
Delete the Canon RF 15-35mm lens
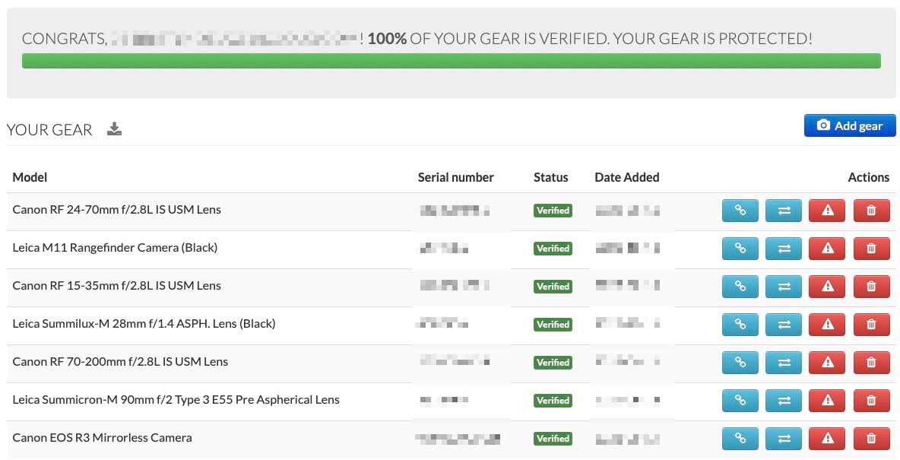point(871,287)
